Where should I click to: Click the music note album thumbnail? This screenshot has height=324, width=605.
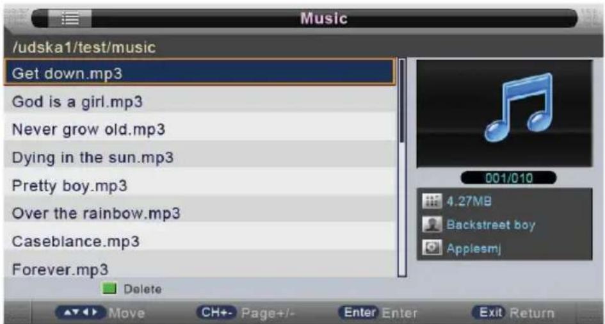(x=504, y=113)
